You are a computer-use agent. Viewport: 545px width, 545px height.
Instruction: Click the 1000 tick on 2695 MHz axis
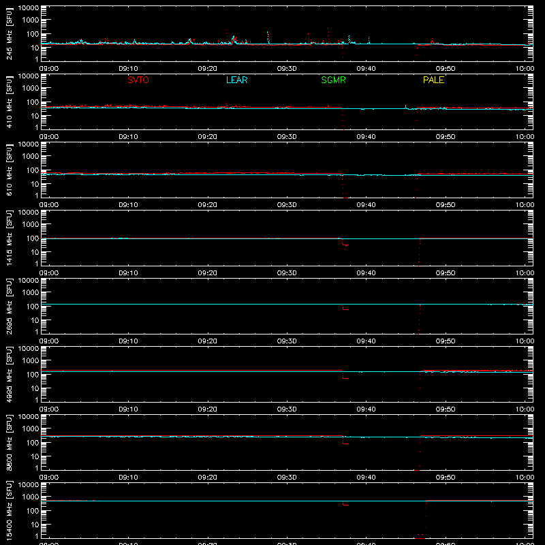coord(31,293)
